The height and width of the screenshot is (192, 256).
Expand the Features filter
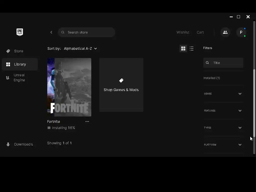click(223, 111)
